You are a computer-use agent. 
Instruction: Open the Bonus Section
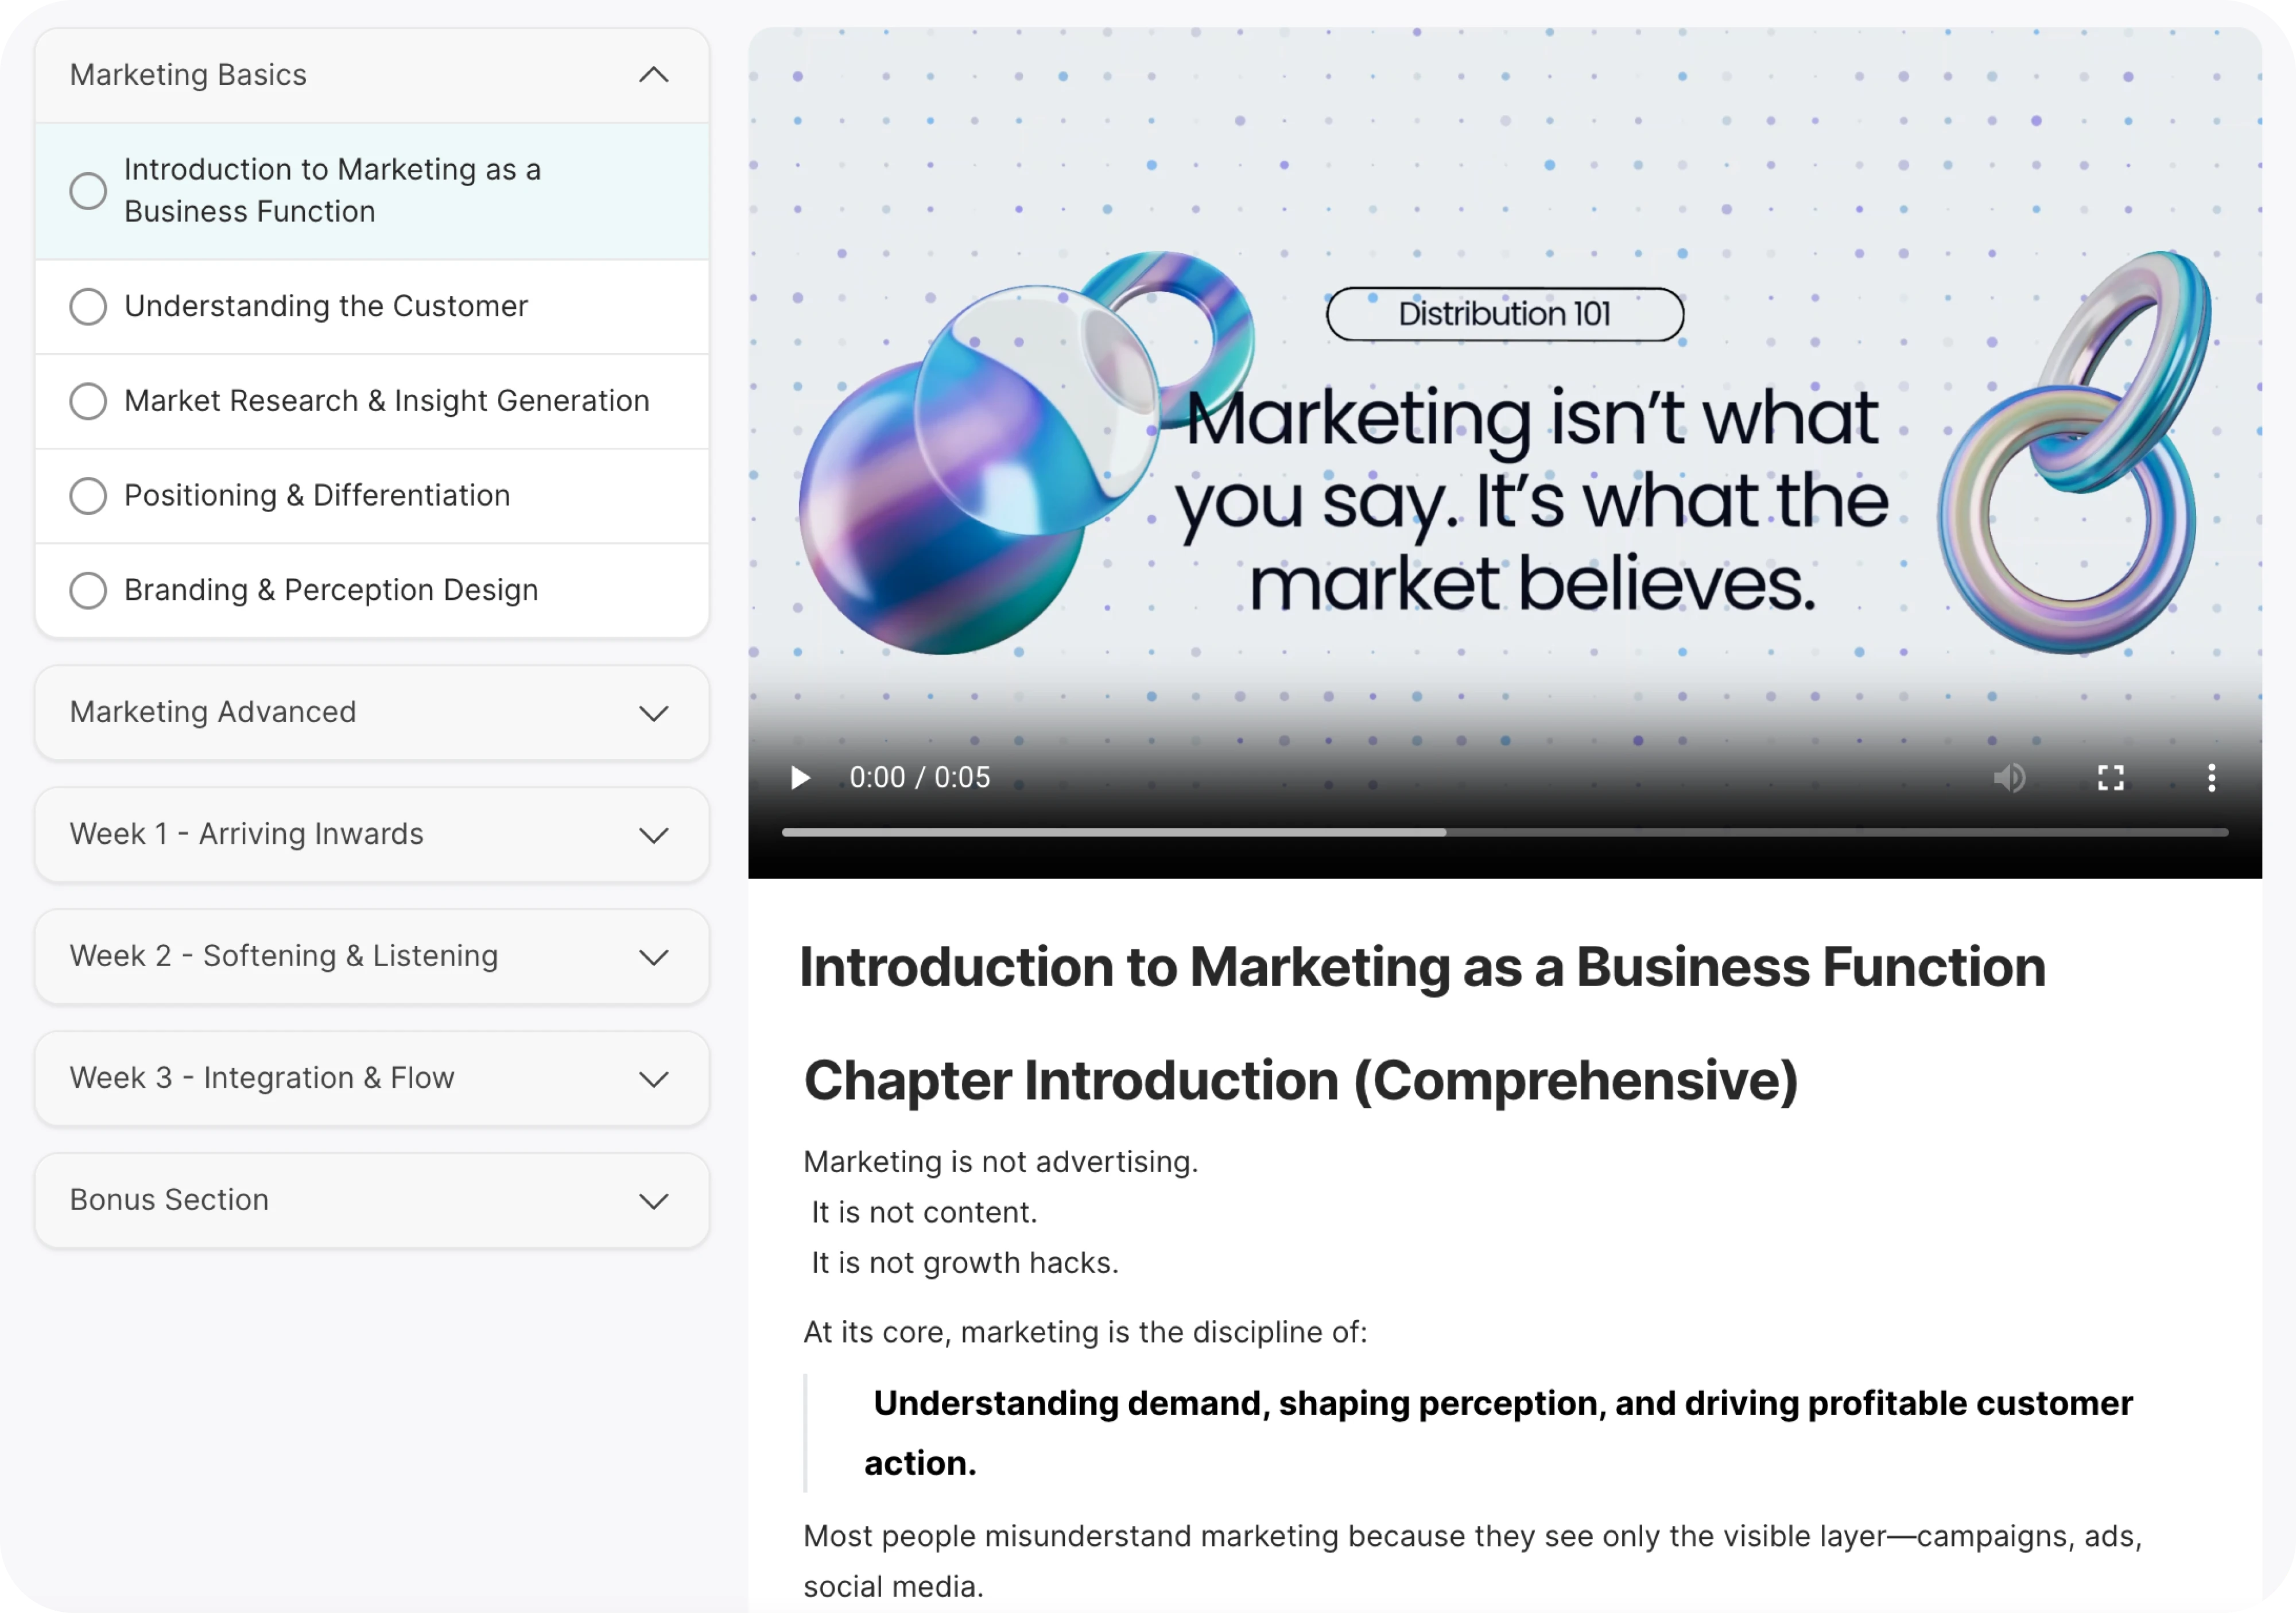click(x=653, y=1200)
